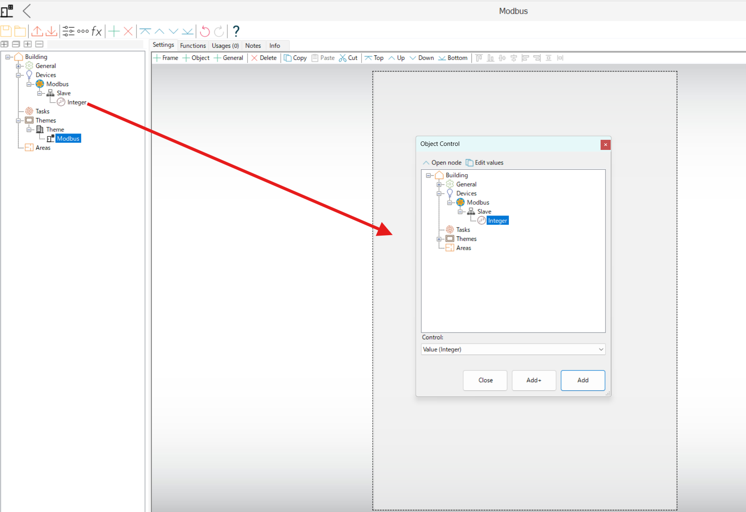Expand the Themes node in Object Control dialog
The image size is (746, 512).
[439, 239]
